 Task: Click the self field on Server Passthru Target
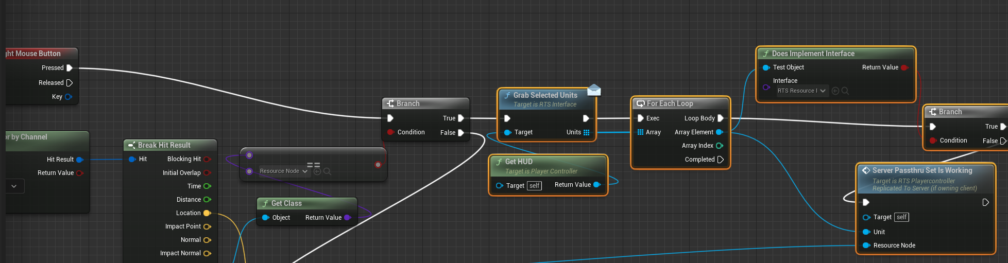tap(901, 217)
